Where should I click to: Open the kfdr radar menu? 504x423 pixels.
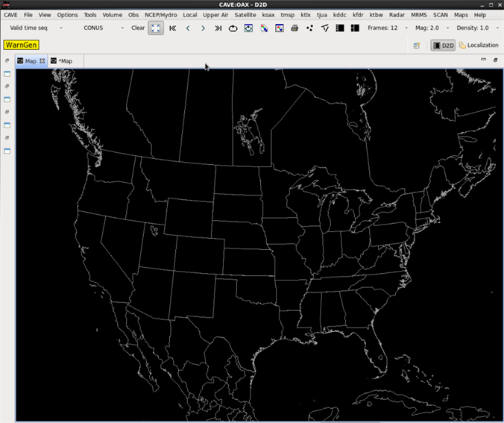click(x=358, y=15)
